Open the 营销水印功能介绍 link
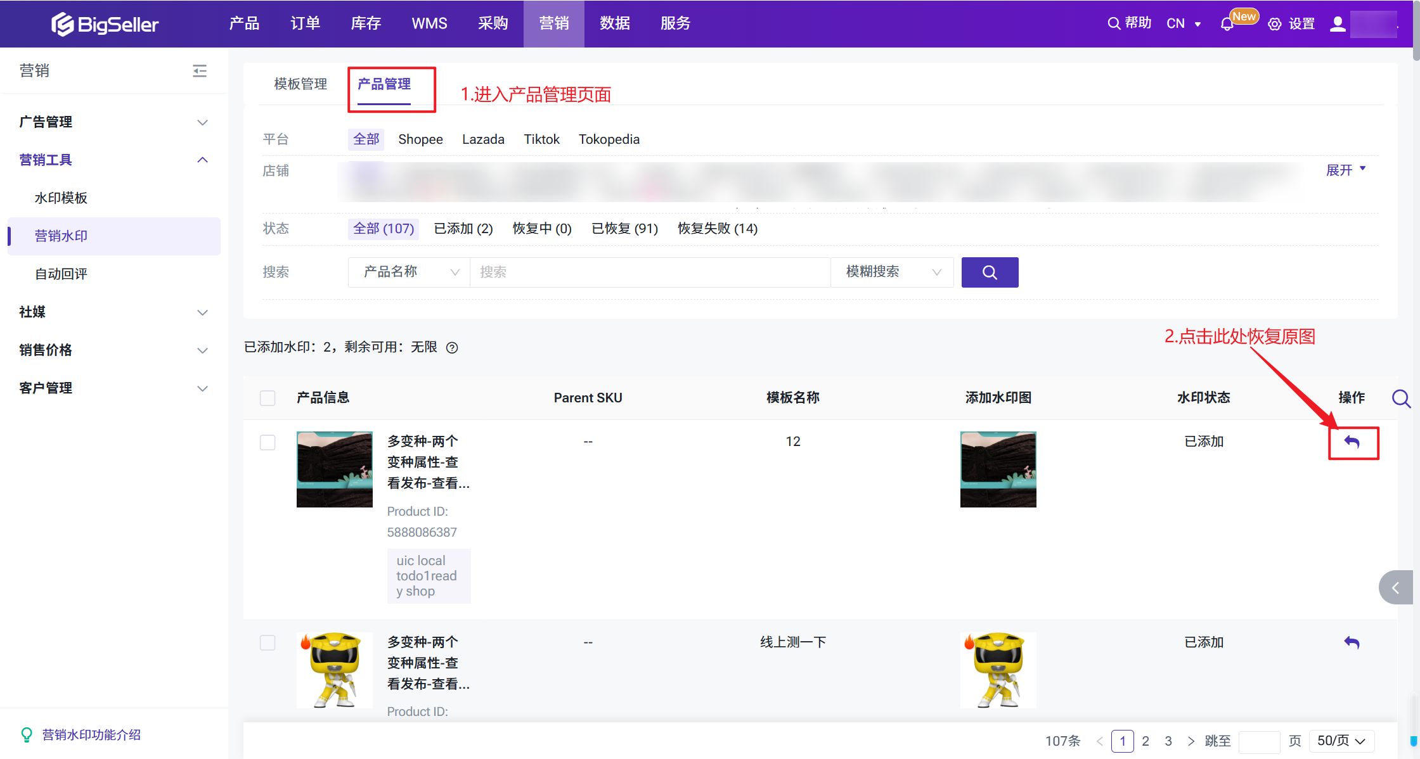Screen dimensions: 1420x759 click(91, 735)
